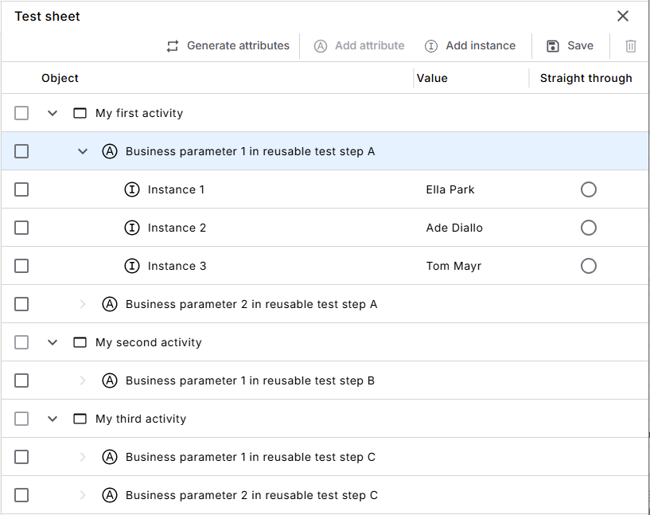Screen dimensions: 650x515
Task: Check Business parameter 1 step B checkbox
Action: (21, 380)
